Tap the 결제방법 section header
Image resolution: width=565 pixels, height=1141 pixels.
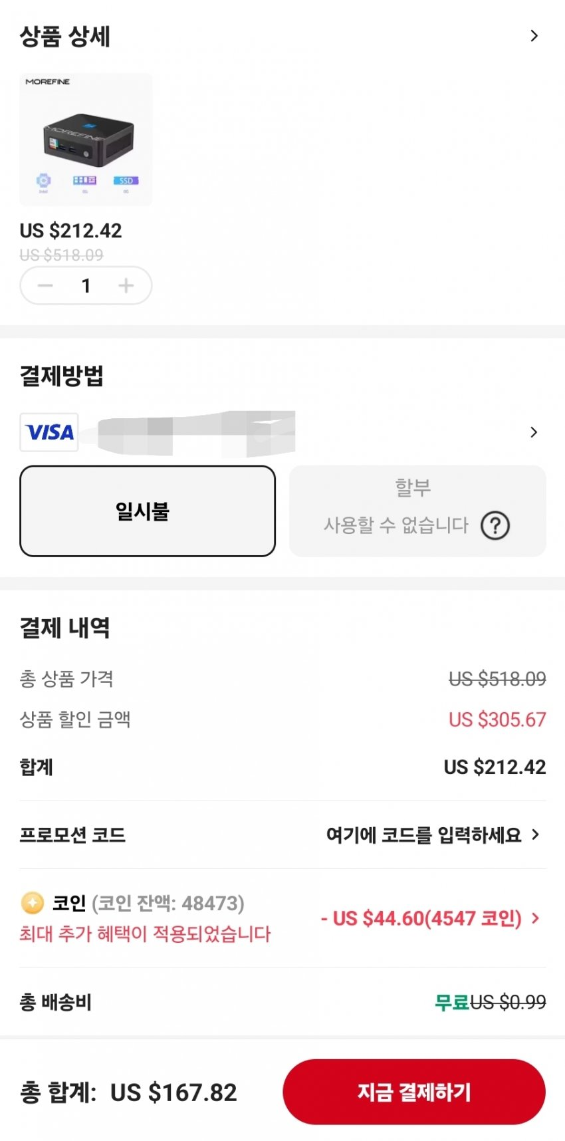coord(62,376)
